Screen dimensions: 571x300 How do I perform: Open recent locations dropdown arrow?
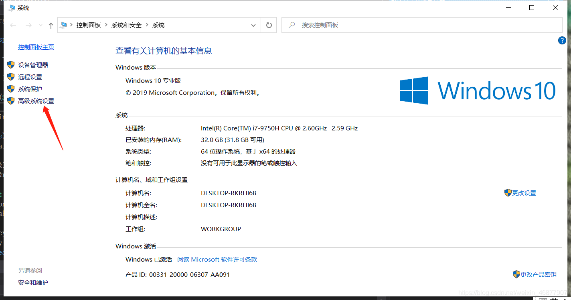click(x=40, y=25)
